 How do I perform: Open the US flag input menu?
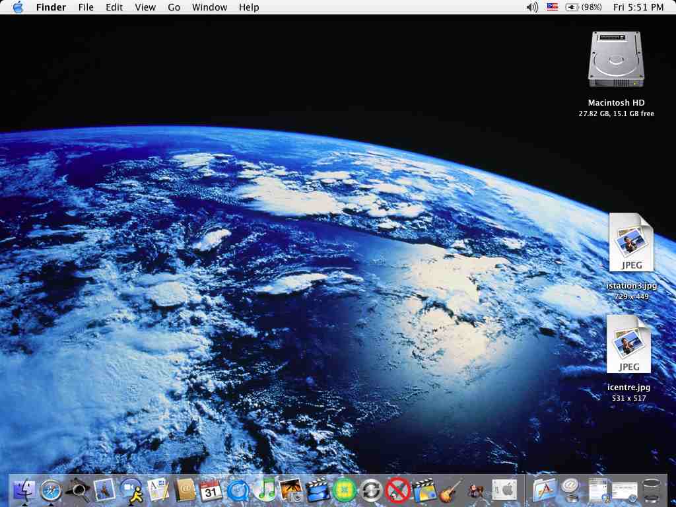(553, 7)
